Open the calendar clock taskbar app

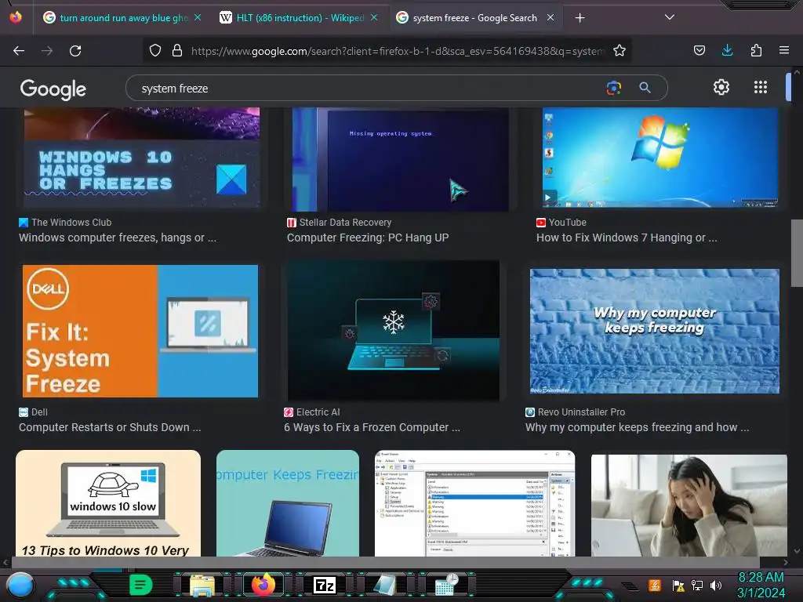click(446, 585)
